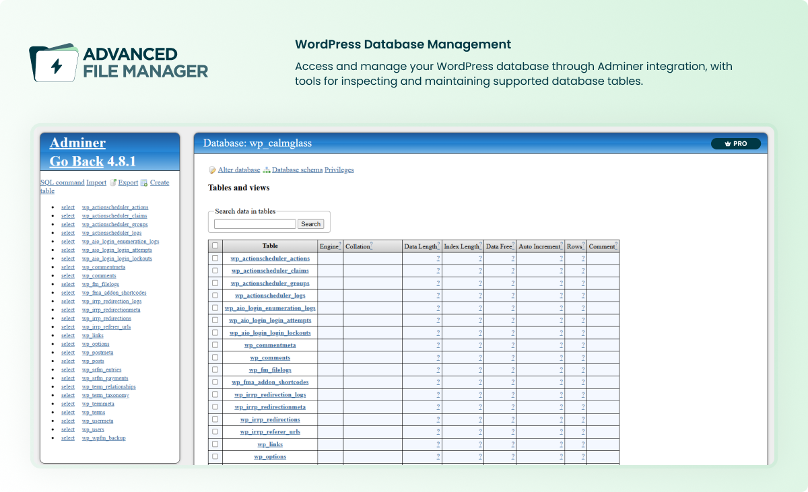Image resolution: width=808 pixels, height=492 pixels.
Task: Open wp_commentmeta in the main table
Action: [270, 345]
